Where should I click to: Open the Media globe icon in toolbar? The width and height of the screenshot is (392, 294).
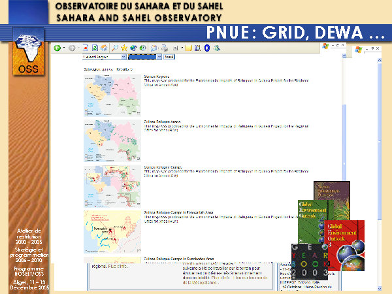[x=133, y=48]
